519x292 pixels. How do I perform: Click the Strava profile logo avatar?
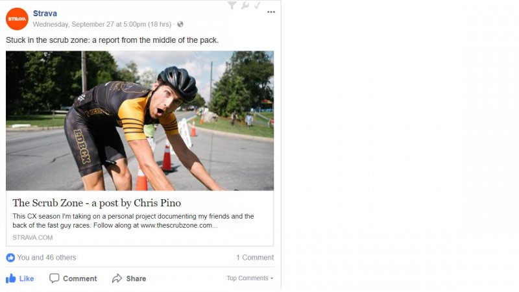[x=17, y=19]
